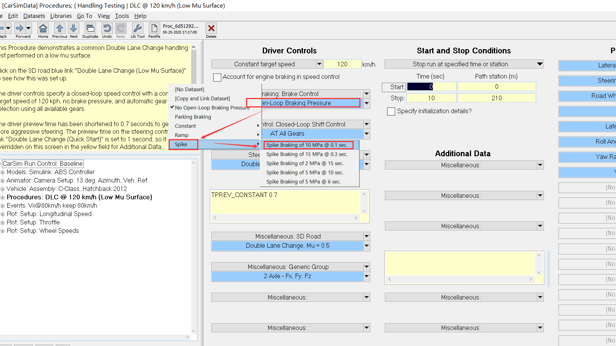Select Animator: Camera Setup tree item
Screen dimensions: 616x346
pos(77,180)
